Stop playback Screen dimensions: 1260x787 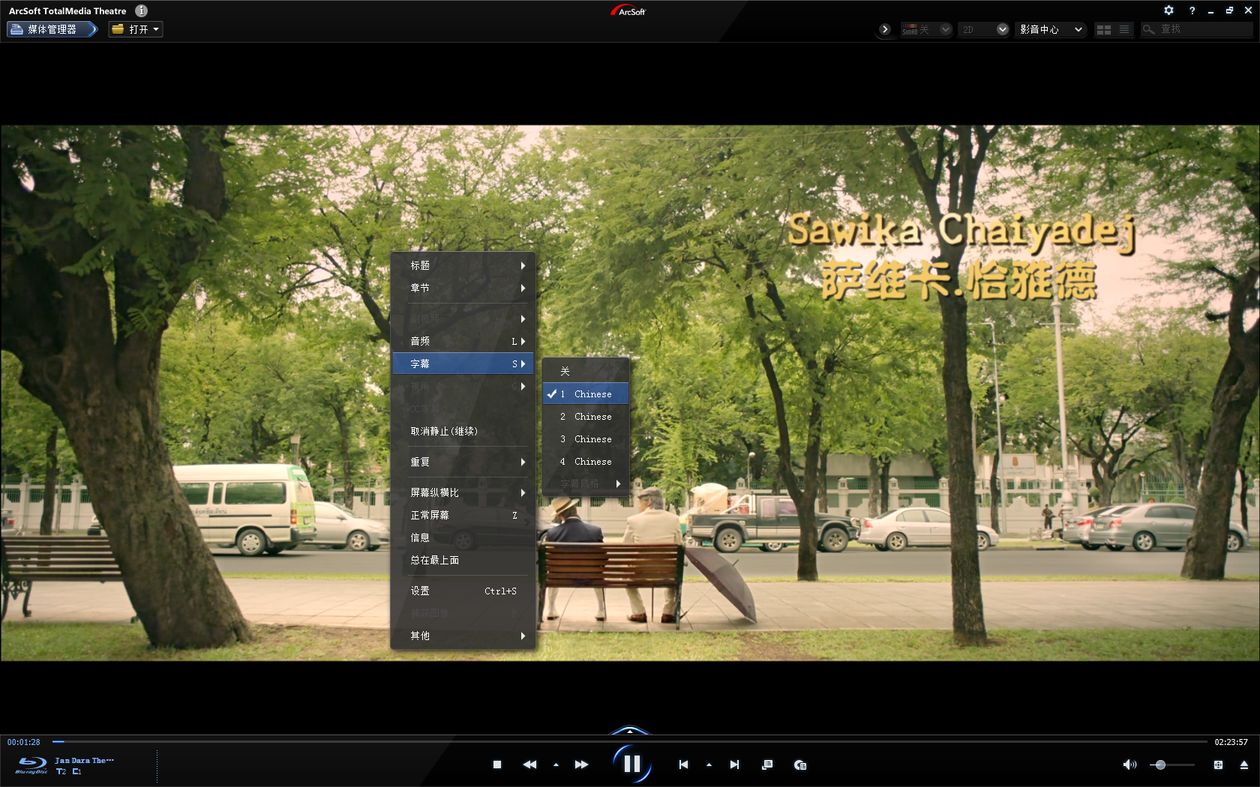[x=496, y=765]
